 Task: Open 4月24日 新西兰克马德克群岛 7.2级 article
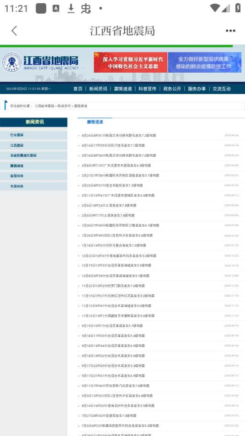[119, 135]
